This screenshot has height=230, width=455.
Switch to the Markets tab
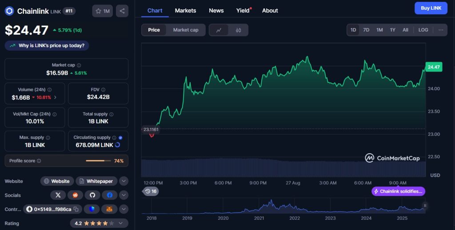pos(185,10)
